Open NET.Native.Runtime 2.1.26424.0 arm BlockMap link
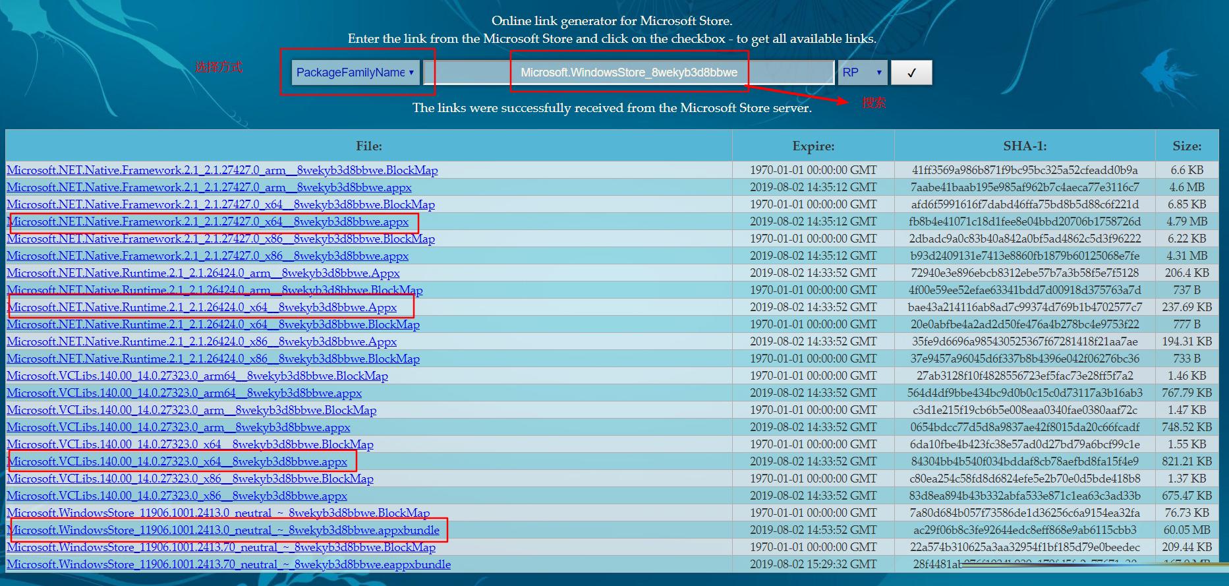The image size is (1229, 586). click(x=215, y=290)
